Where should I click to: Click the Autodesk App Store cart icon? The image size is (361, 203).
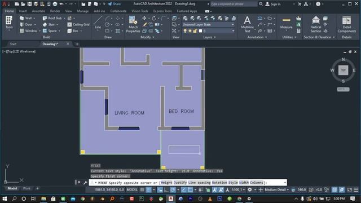click(300, 4)
